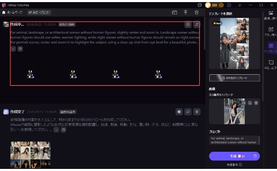Click the 2026.09.15 15:36:45 timestamp

click(x=42, y=112)
